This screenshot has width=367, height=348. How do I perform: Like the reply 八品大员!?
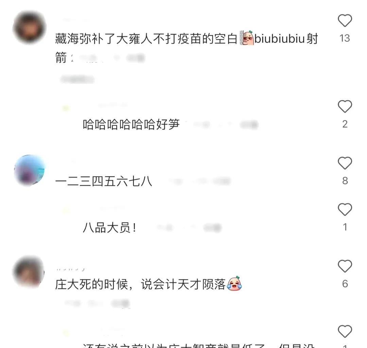click(345, 209)
